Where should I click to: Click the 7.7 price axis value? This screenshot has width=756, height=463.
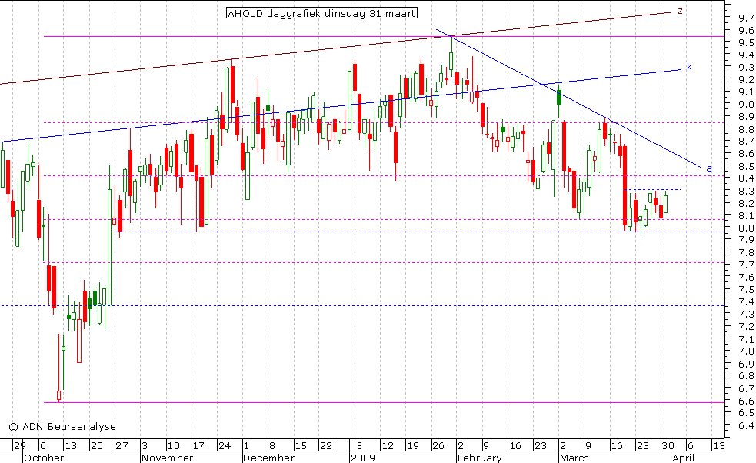[x=746, y=265]
